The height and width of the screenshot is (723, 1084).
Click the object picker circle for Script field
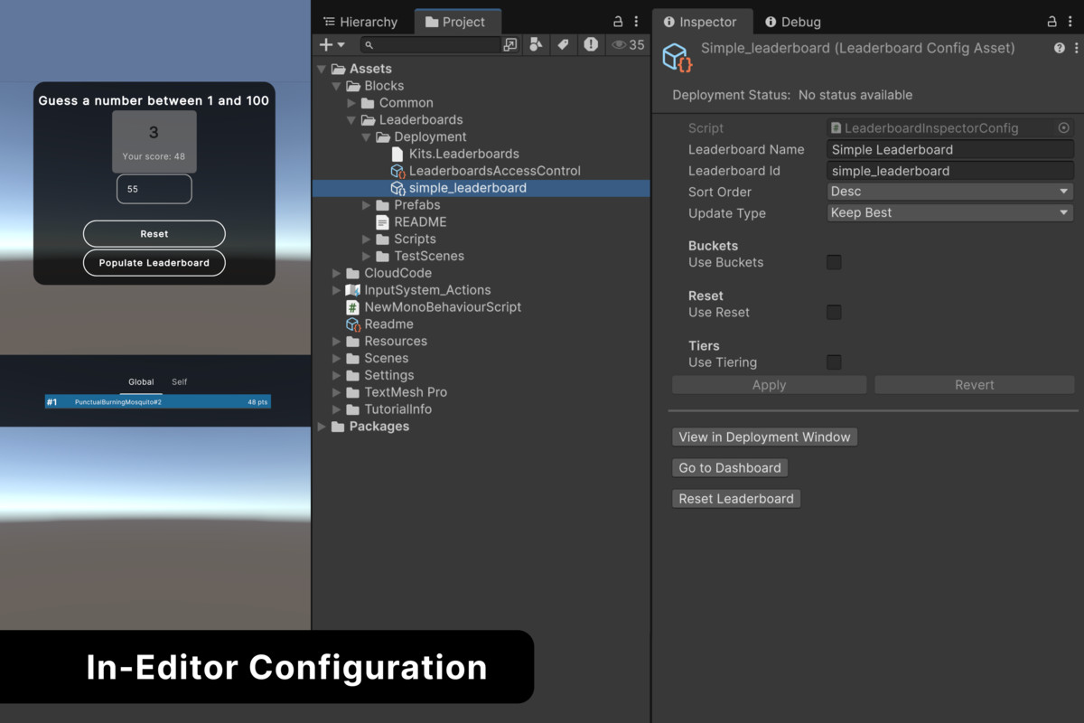coord(1063,128)
